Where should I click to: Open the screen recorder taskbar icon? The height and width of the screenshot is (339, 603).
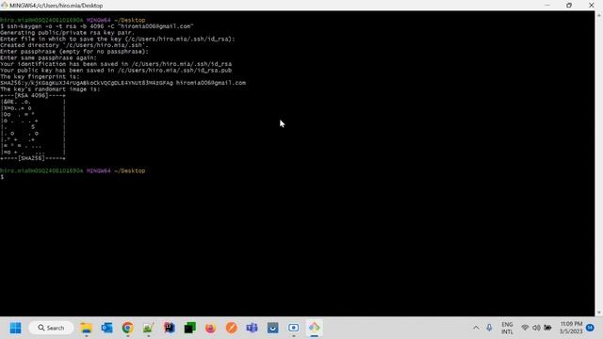(x=293, y=328)
